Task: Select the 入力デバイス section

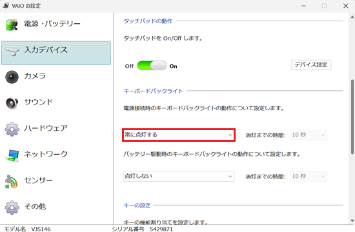Action: point(56,53)
